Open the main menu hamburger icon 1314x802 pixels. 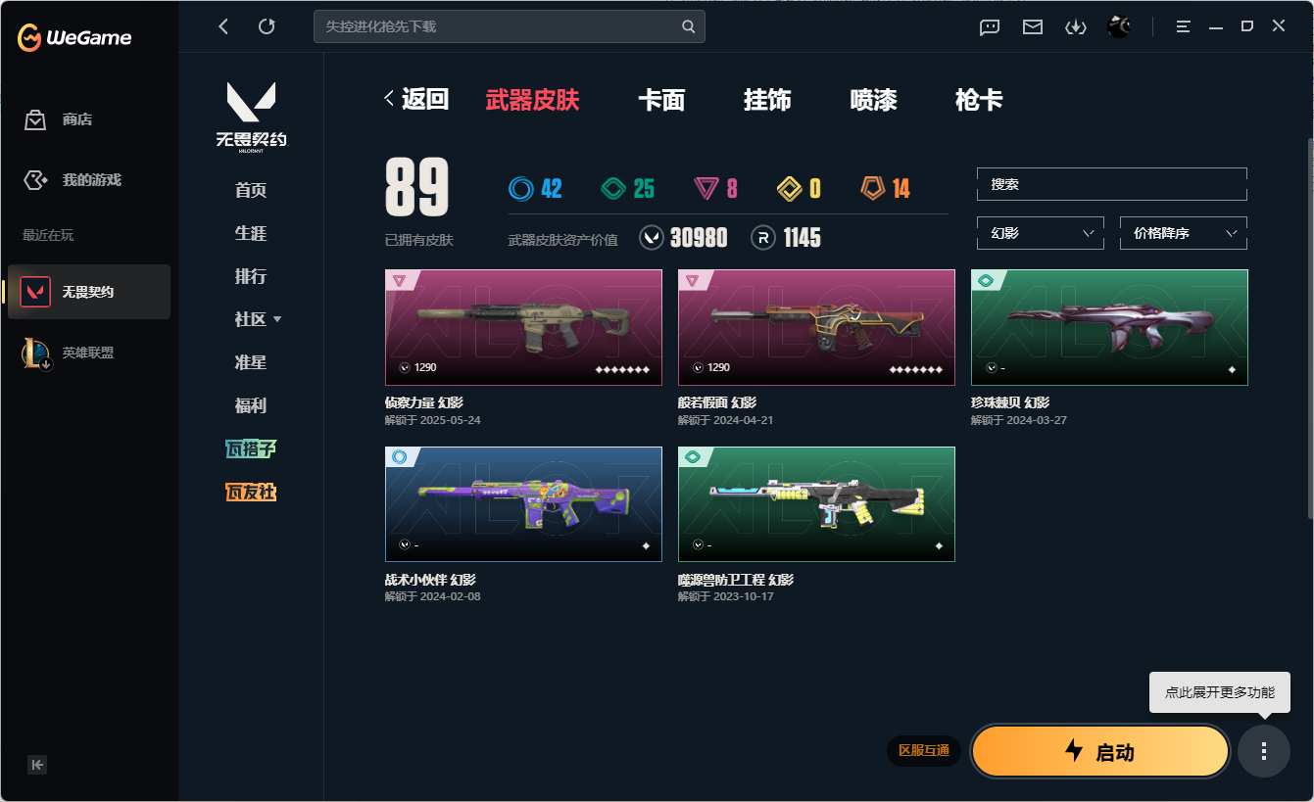tap(1184, 27)
